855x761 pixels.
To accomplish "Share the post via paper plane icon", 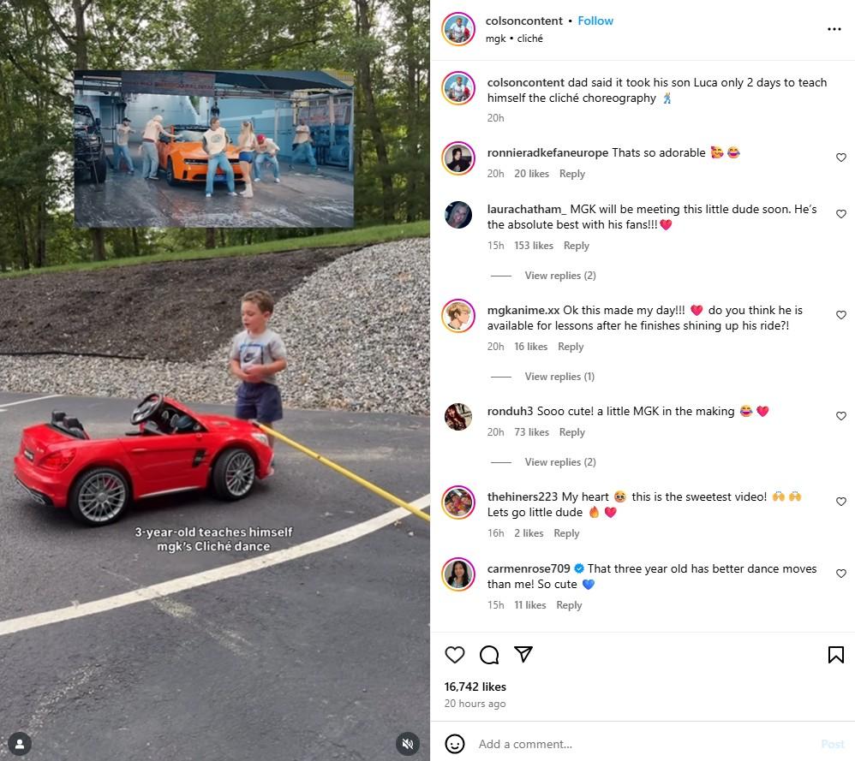I will coord(523,654).
